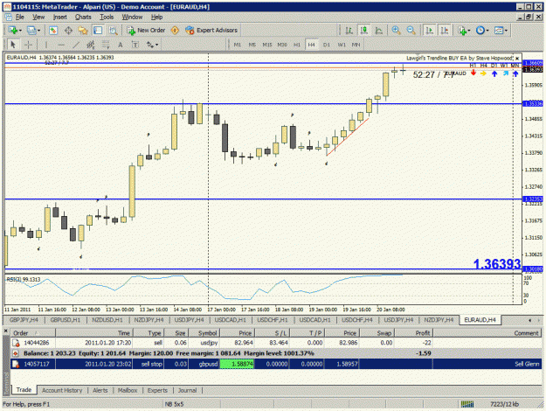Select the Crosshair tool

[28, 45]
